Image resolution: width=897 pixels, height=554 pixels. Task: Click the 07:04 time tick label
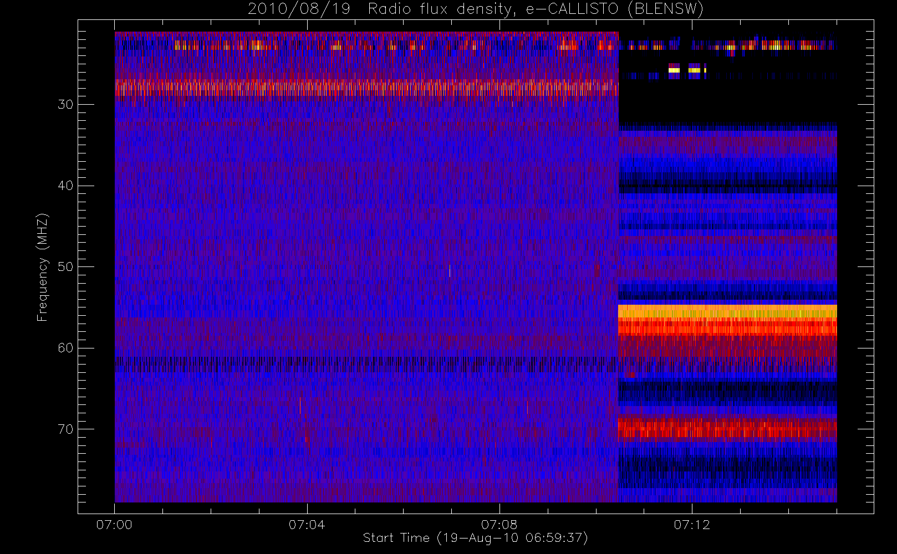point(307,525)
